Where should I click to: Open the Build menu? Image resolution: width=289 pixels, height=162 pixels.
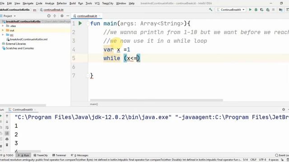point(72,3)
